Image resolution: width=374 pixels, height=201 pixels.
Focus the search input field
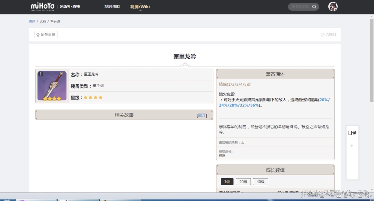300,7
